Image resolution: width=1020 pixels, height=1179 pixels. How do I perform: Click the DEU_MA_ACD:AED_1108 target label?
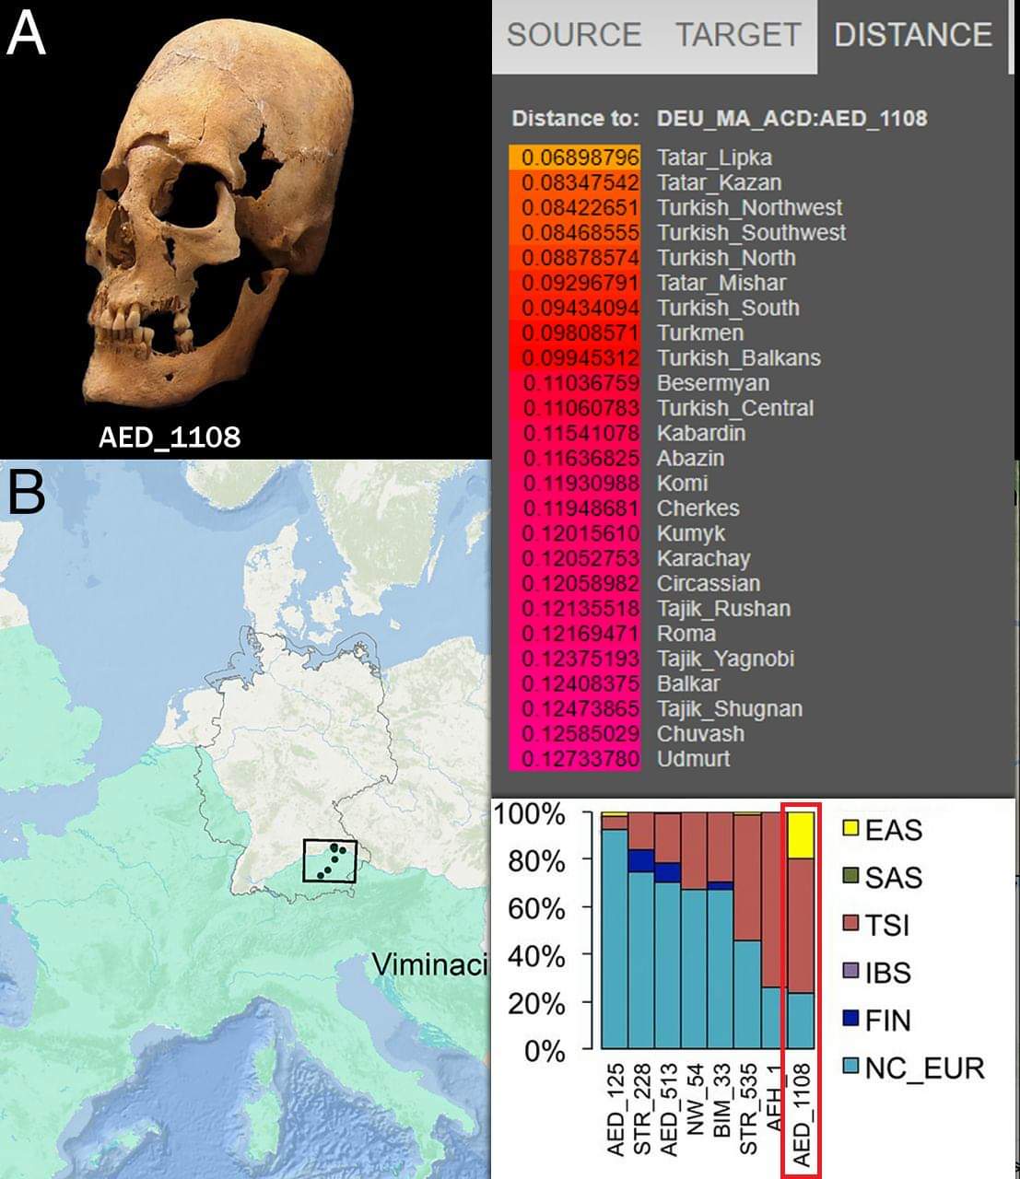point(791,119)
